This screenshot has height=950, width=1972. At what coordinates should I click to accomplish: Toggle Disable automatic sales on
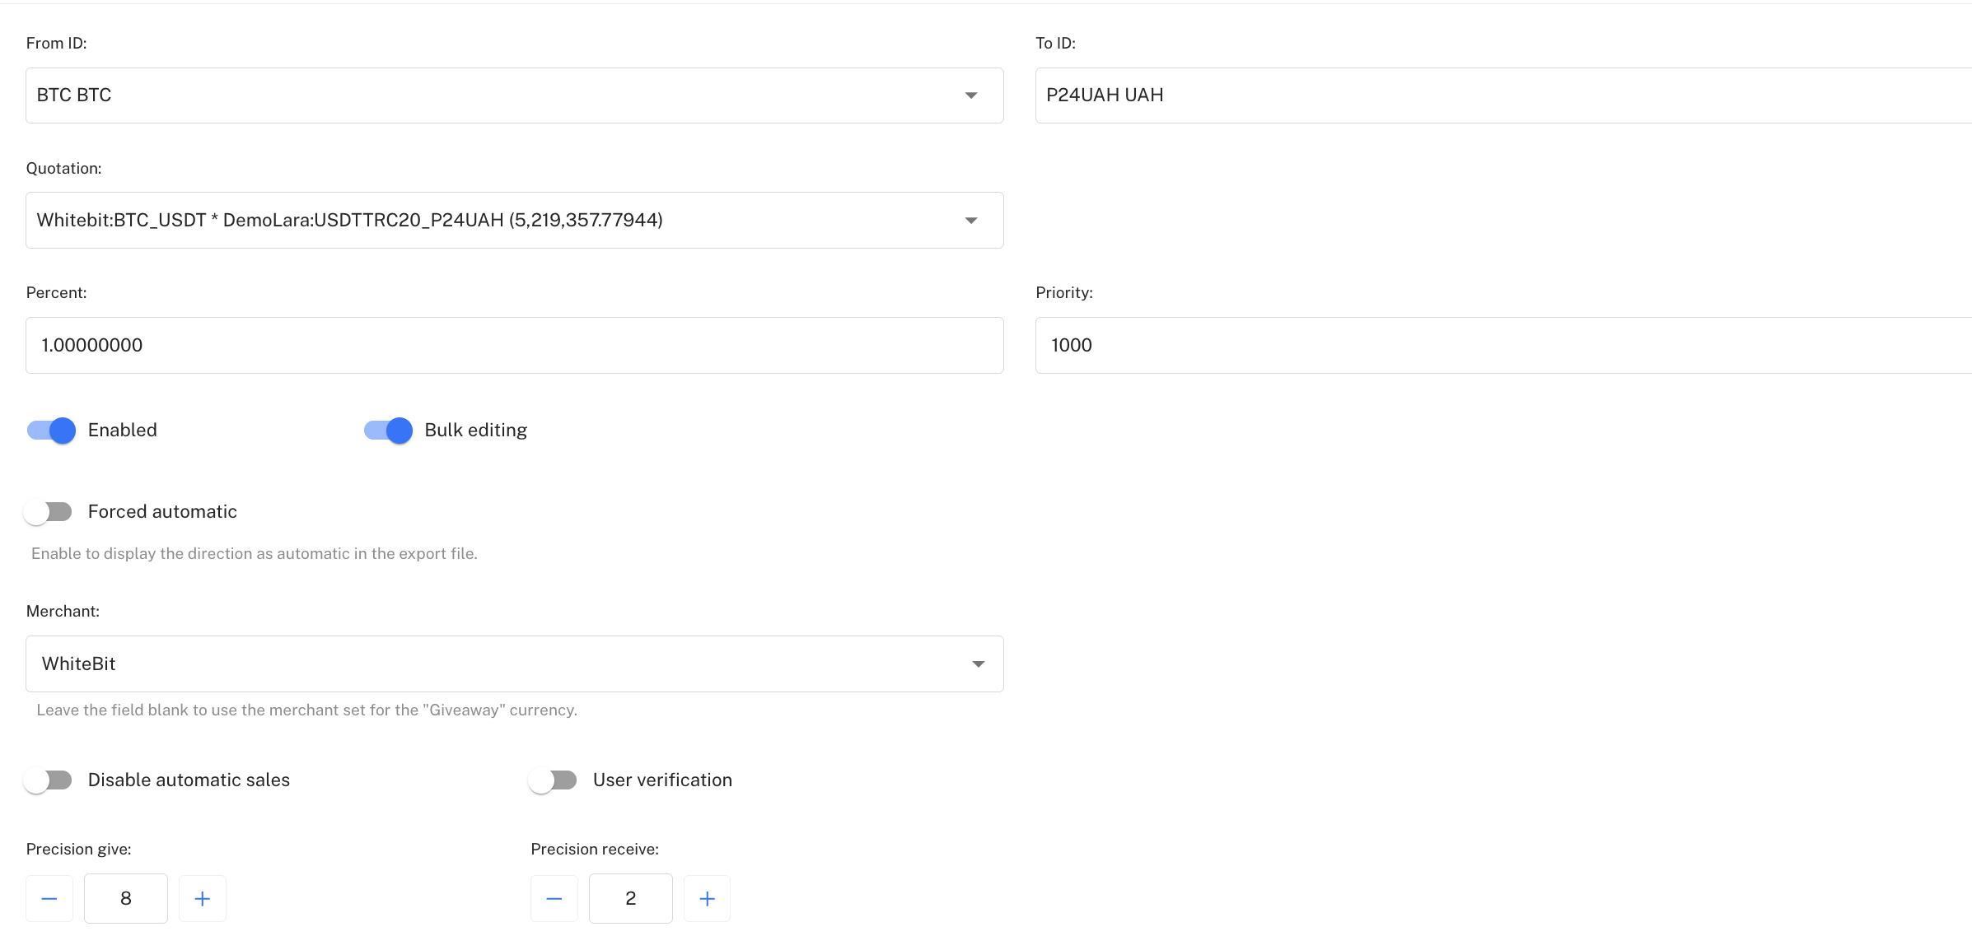pos(49,780)
